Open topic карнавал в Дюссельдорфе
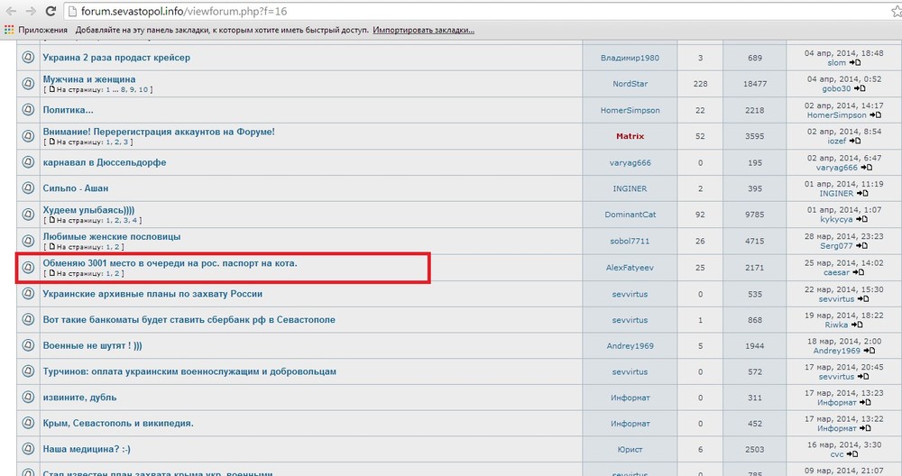 pos(104,162)
